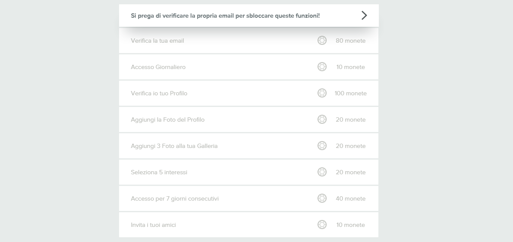Open the Accesso Giornaliero reward task
Viewport: 513px width, 242px height.
pos(158,67)
